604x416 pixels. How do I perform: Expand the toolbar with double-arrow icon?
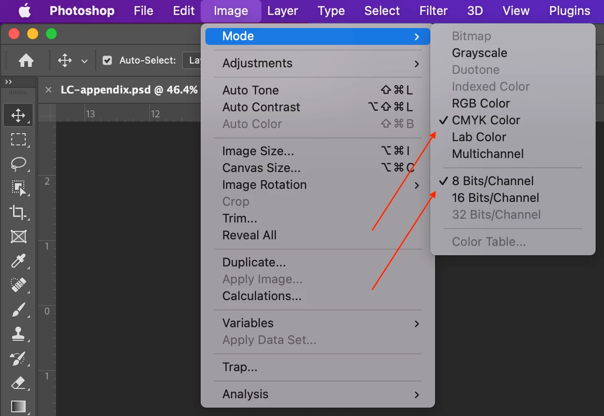coord(8,81)
